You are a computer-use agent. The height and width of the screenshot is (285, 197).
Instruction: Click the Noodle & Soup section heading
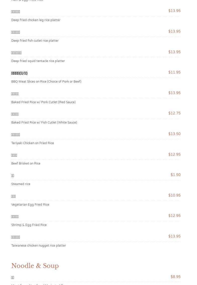pyautogui.click(x=35, y=266)
